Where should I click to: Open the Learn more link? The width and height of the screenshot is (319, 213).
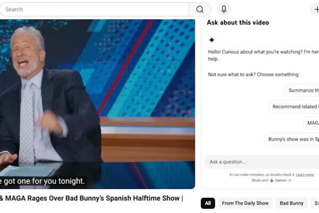pyautogui.click(x=305, y=175)
